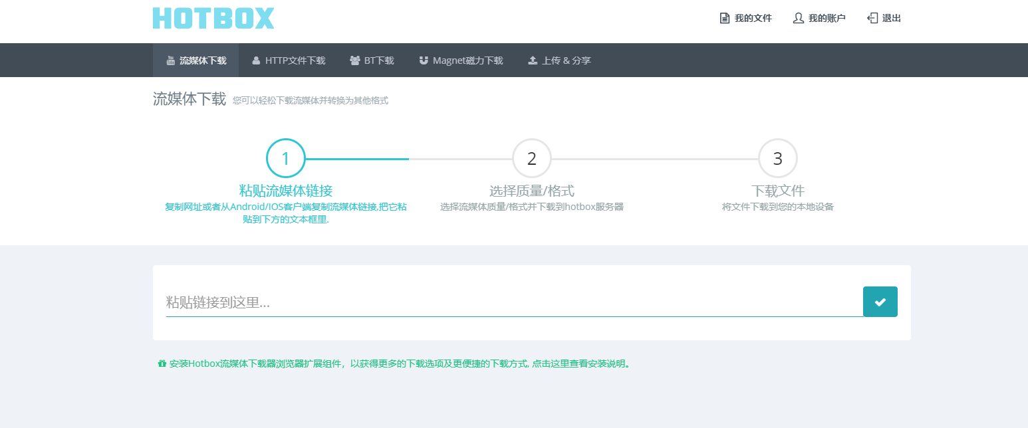This screenshot has height=428, width=1028.
Task: Click the checkmark submit button
Action: tap(880, 302)
